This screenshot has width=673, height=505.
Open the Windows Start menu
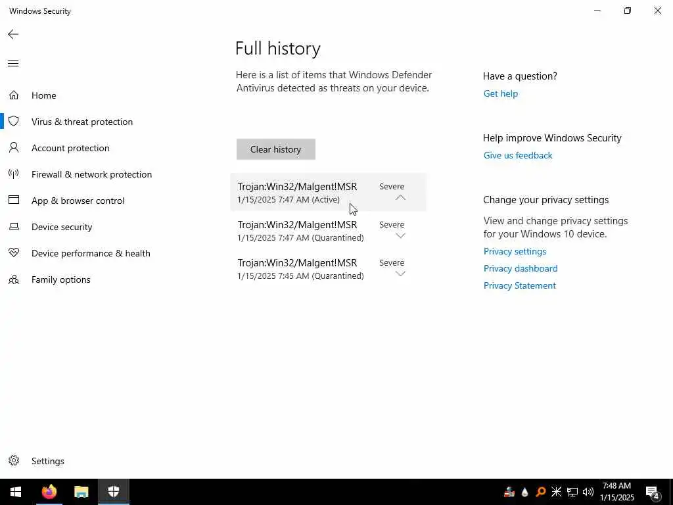click(x=16, y=492)
